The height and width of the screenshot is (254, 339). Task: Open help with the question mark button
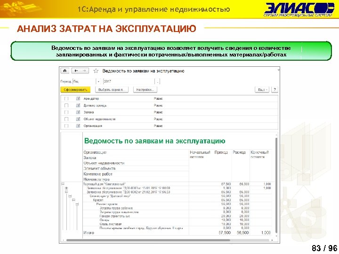(274, 90)
